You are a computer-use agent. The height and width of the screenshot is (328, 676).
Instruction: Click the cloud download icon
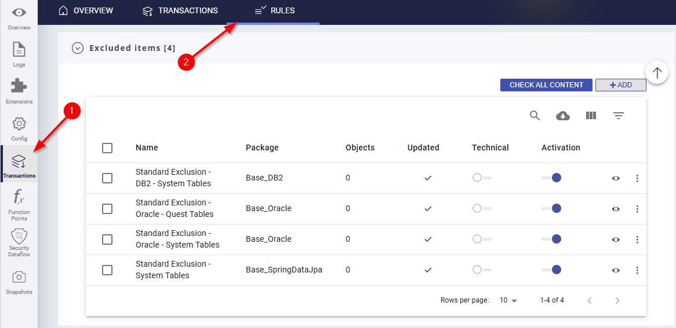click(562, 116)
